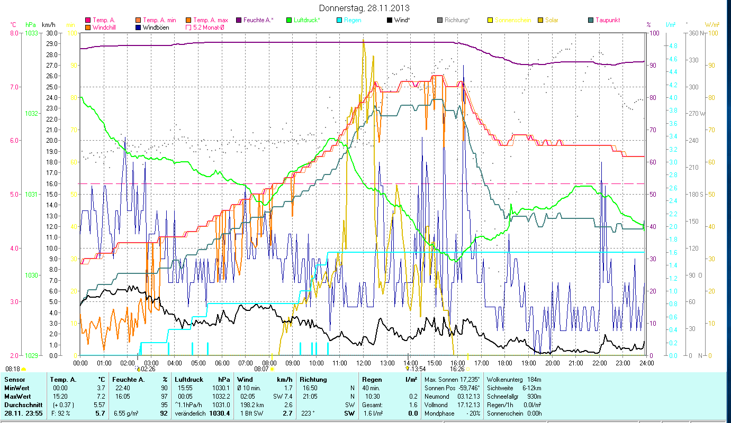Toggle the Sonnenschein yellow legend square
731x423 pixels.
point(491,20)
